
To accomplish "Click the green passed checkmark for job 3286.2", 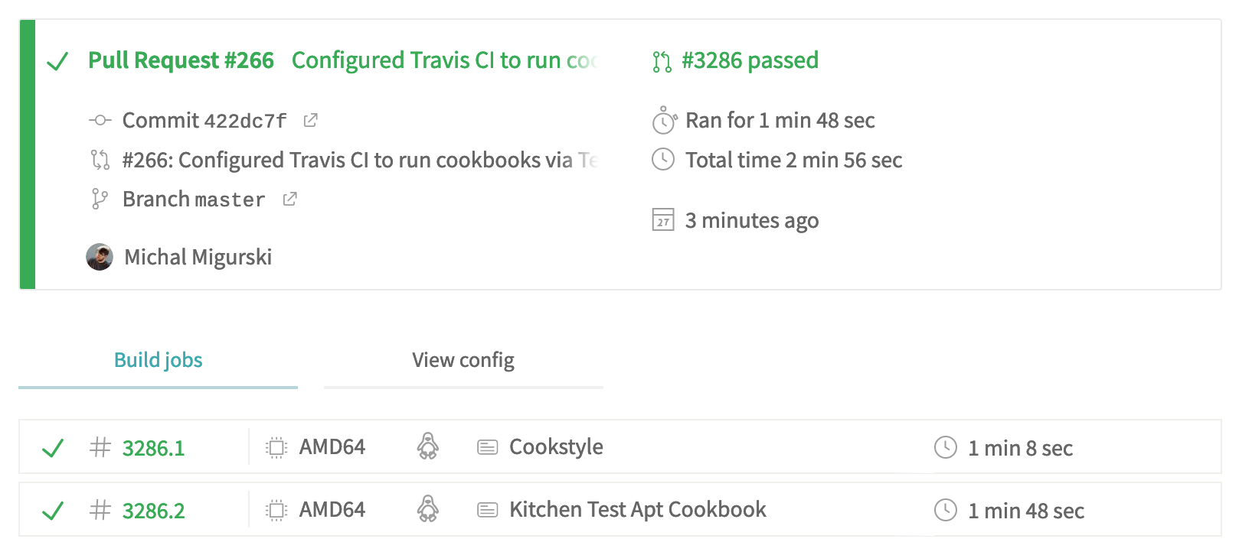I will pyautogui.click(x=52, y=511).
